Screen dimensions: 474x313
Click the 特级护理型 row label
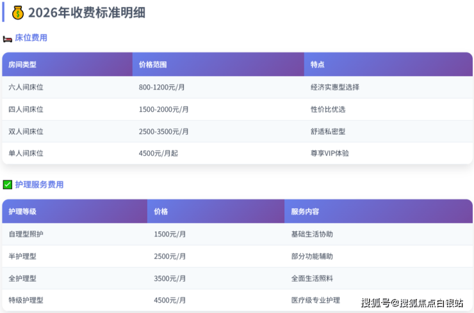[x=26, y=300]
